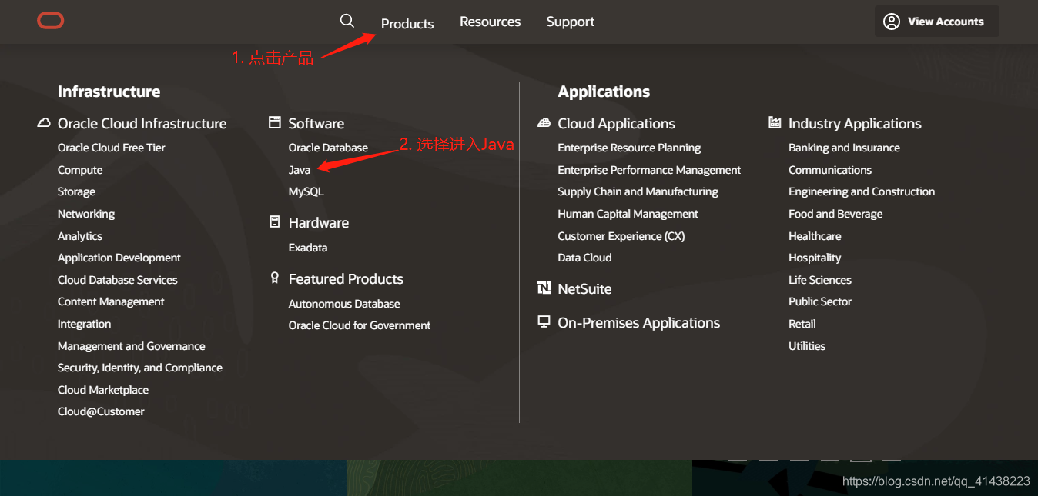Open the Software heading link

(316, 124)
